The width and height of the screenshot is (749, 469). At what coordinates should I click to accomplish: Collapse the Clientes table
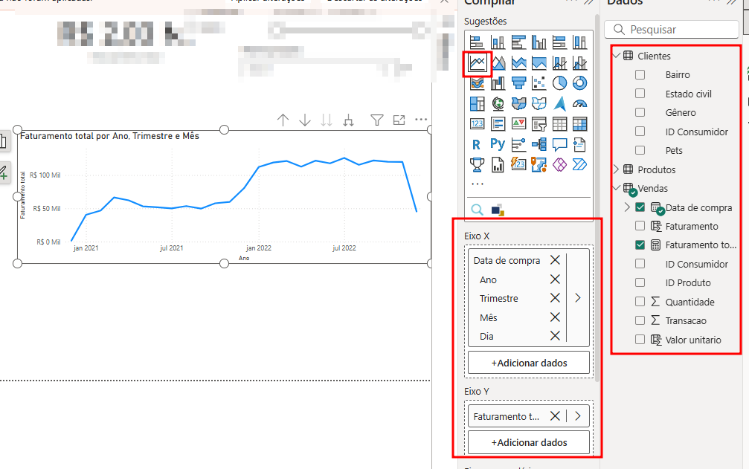[616, 55]
